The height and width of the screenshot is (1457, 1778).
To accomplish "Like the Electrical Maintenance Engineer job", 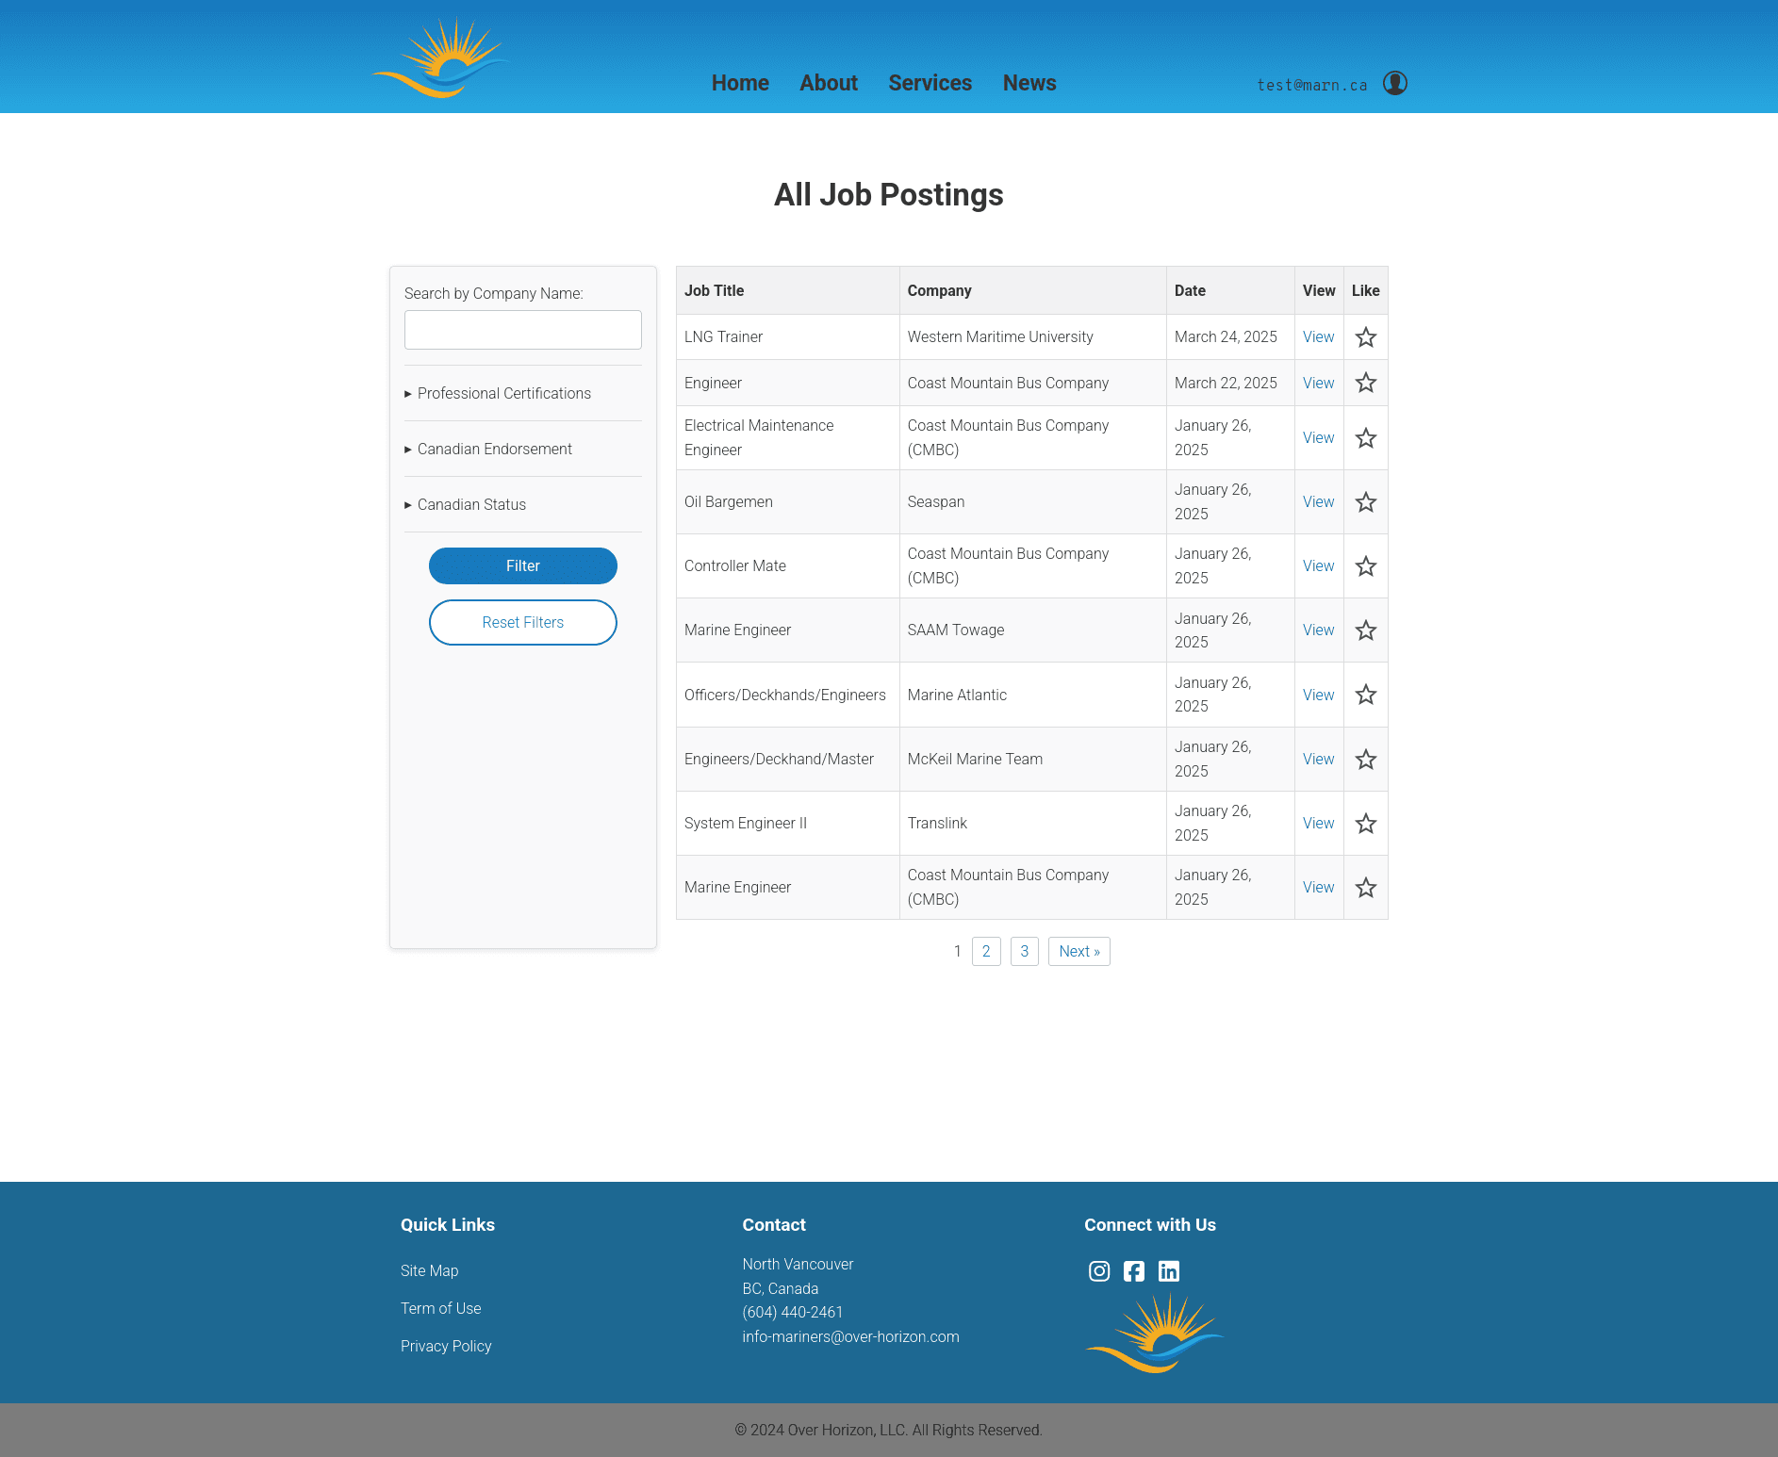I will pyautogui.click(x=1365, y=438).
